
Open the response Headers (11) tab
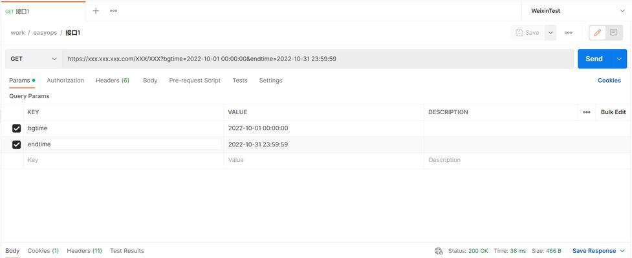coord(84,251)
